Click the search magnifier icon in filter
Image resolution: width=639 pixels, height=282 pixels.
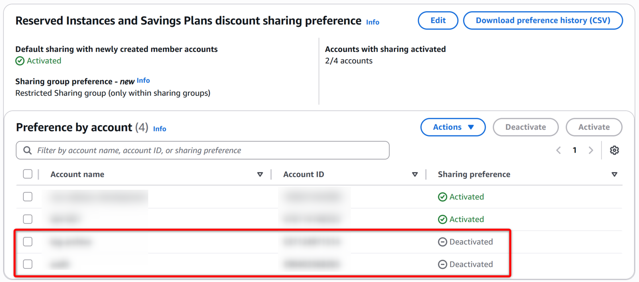(x=28, y=150)
